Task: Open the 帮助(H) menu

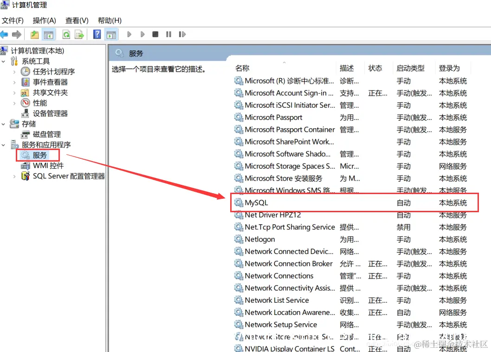Action: click(110, 21)
